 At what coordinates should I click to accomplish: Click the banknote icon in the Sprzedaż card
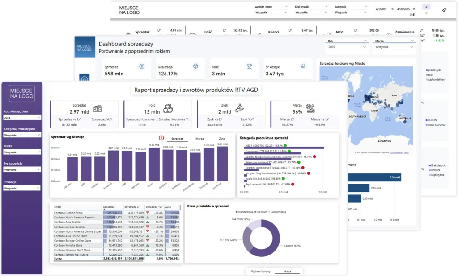tap(98, 108)
